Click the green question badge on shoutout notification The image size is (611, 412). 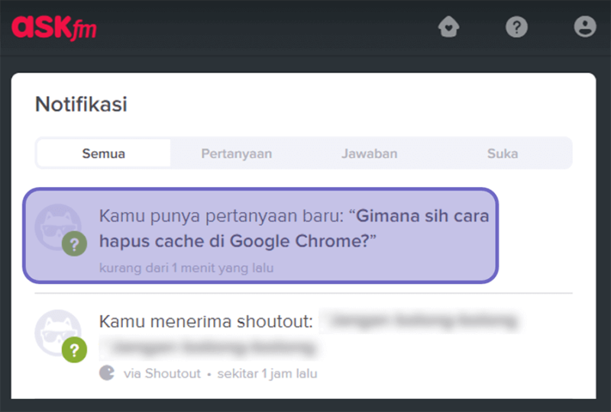click(74, 349)
